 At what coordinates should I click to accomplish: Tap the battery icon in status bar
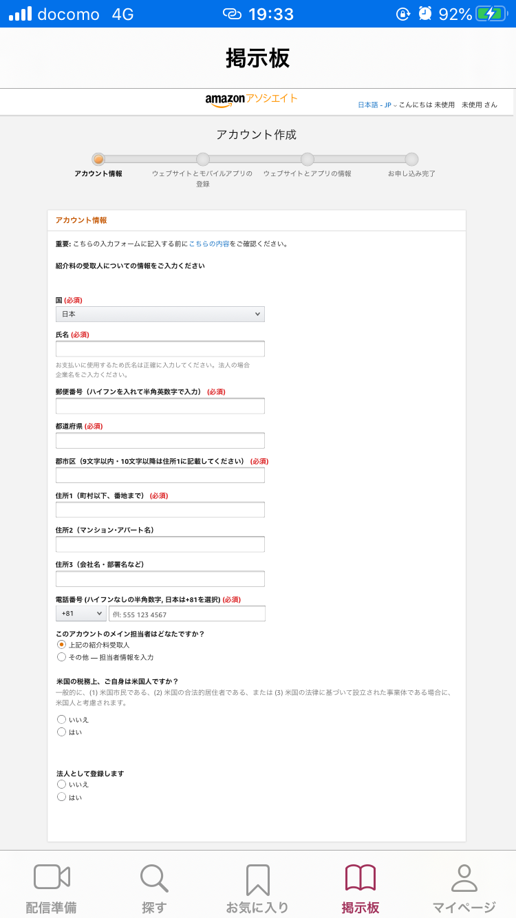coord(493,14)
